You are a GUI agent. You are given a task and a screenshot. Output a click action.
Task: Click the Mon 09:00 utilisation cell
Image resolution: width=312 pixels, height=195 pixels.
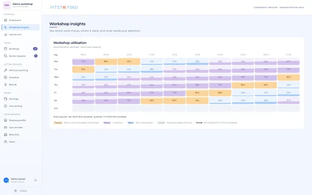coord(106,61)
